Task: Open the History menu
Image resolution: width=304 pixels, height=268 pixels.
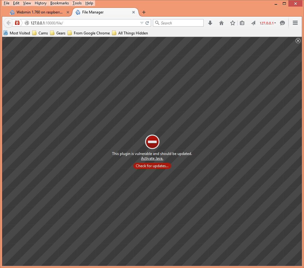Action: (41, 3)
